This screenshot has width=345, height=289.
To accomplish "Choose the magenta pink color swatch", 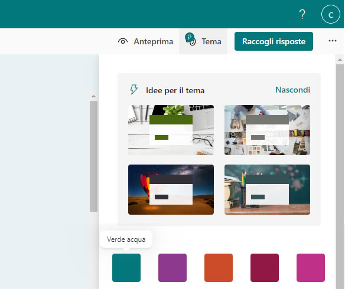I will pyautogui.click(x=311, y=268).
